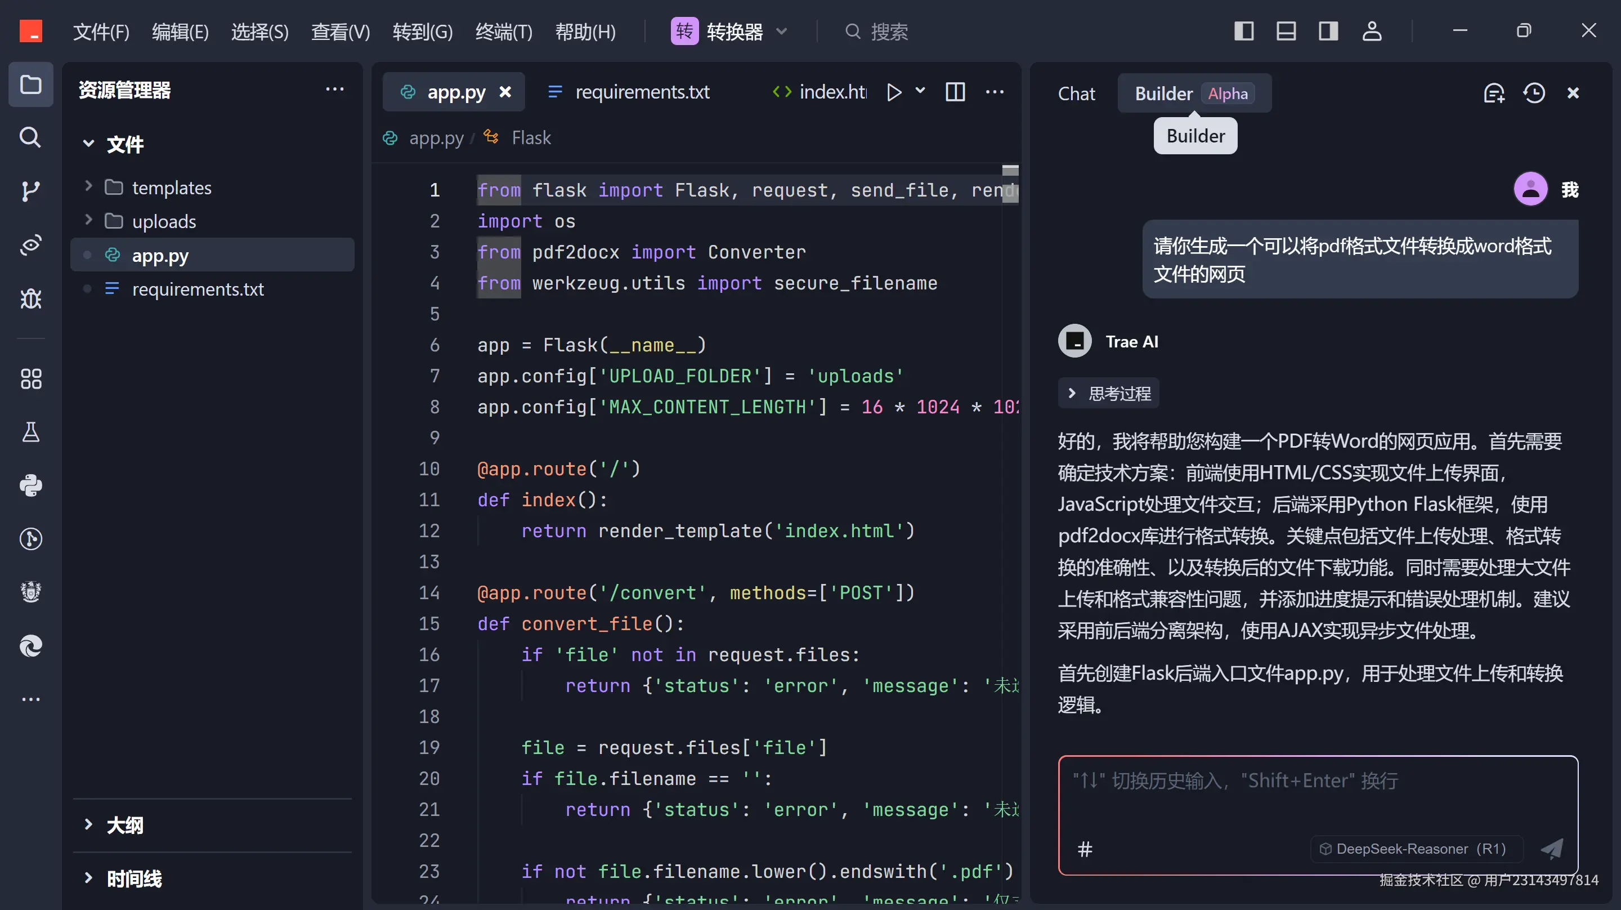This screenshot has height=910, width=1621.
Task: Open the Extensions view icon
Action: point(30,378)
